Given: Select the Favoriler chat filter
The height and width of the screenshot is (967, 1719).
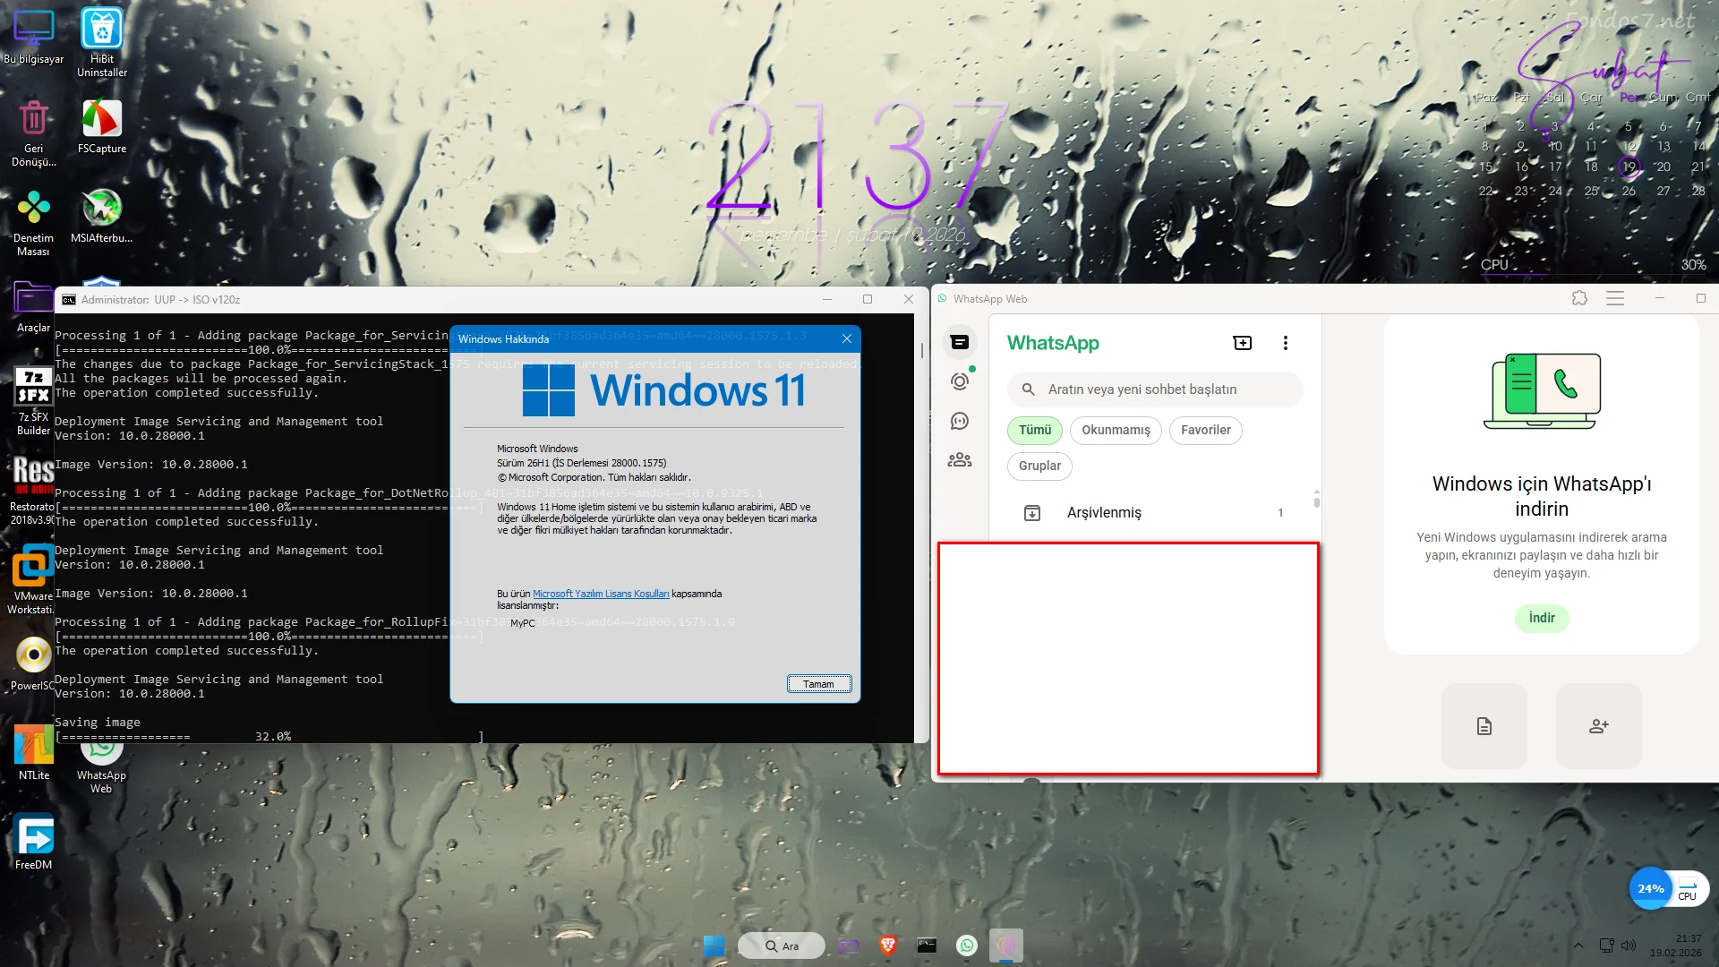Looking at the screenshot, I should click(x=1205, y=430).
